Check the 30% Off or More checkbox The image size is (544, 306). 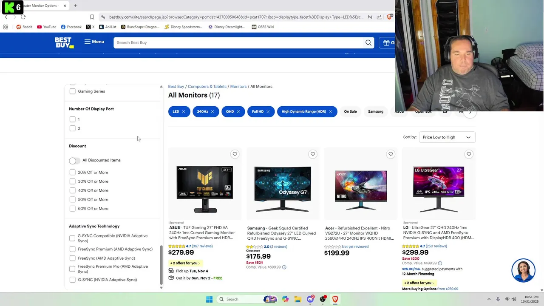click(72, 181)
